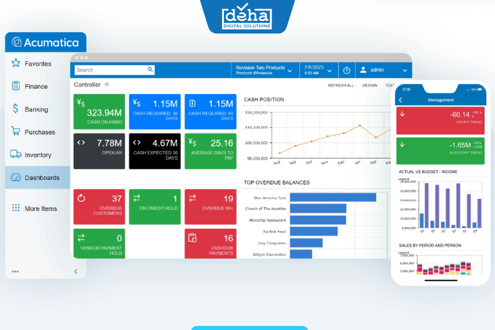Open the 16 Overdue Payments tile
The image size is (495, 330).
coord(210,243)
